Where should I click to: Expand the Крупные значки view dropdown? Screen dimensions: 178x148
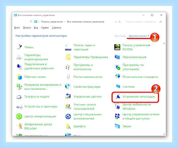click(139, 36)
